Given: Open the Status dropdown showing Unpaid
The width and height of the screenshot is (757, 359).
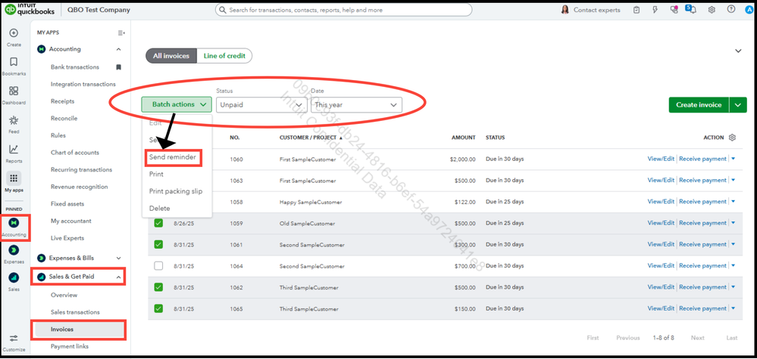Looking at the screenshot, I should 261,104.
